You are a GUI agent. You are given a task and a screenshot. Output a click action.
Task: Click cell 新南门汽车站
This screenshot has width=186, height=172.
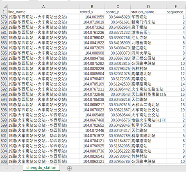point(148,22)
